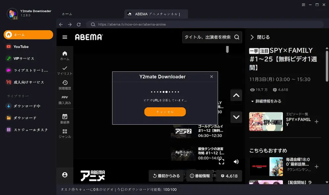Viewport: 329px width, 195px height.
Task: Click the SPY×FAMILY episode list thumbnail
Action: pos(266,122)
